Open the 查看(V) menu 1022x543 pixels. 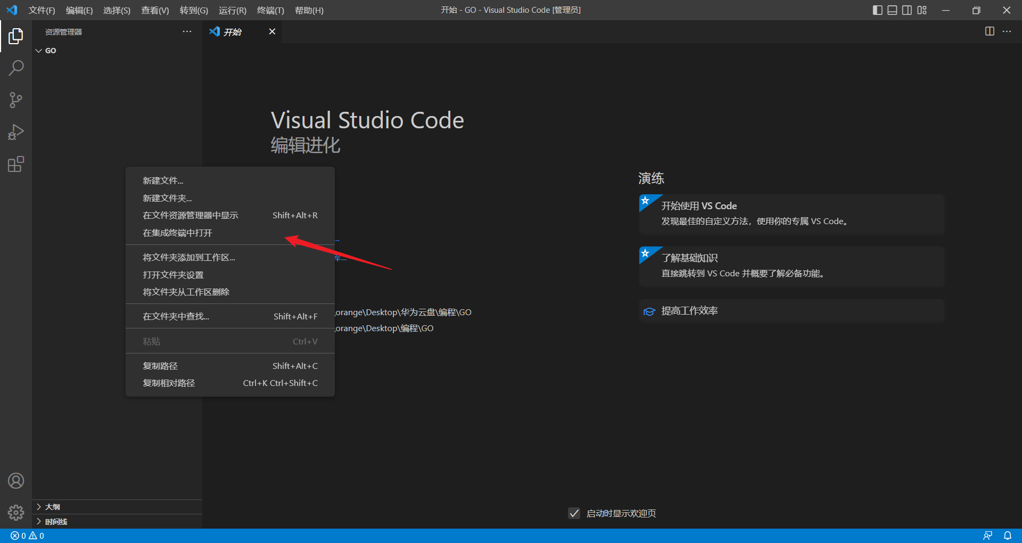pyautogui.click(x=155, y=10)
